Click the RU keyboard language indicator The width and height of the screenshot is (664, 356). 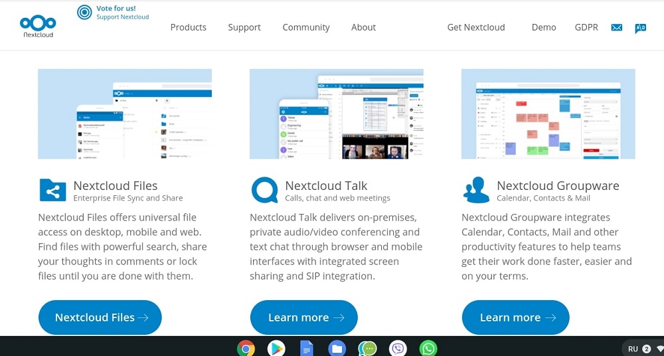click(633, 349)
